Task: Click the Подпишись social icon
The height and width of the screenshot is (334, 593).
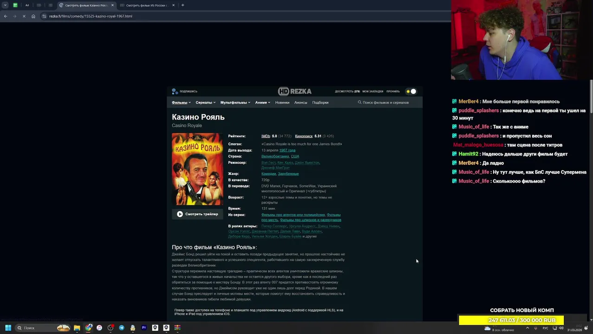Action: click(175, 91)
